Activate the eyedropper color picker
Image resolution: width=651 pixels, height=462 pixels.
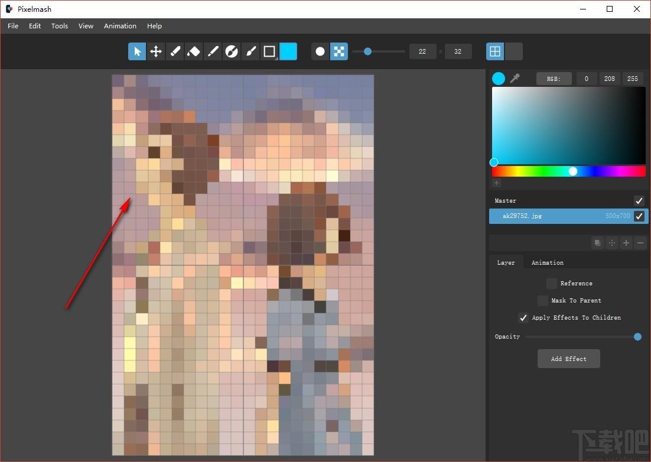point(515,78)
